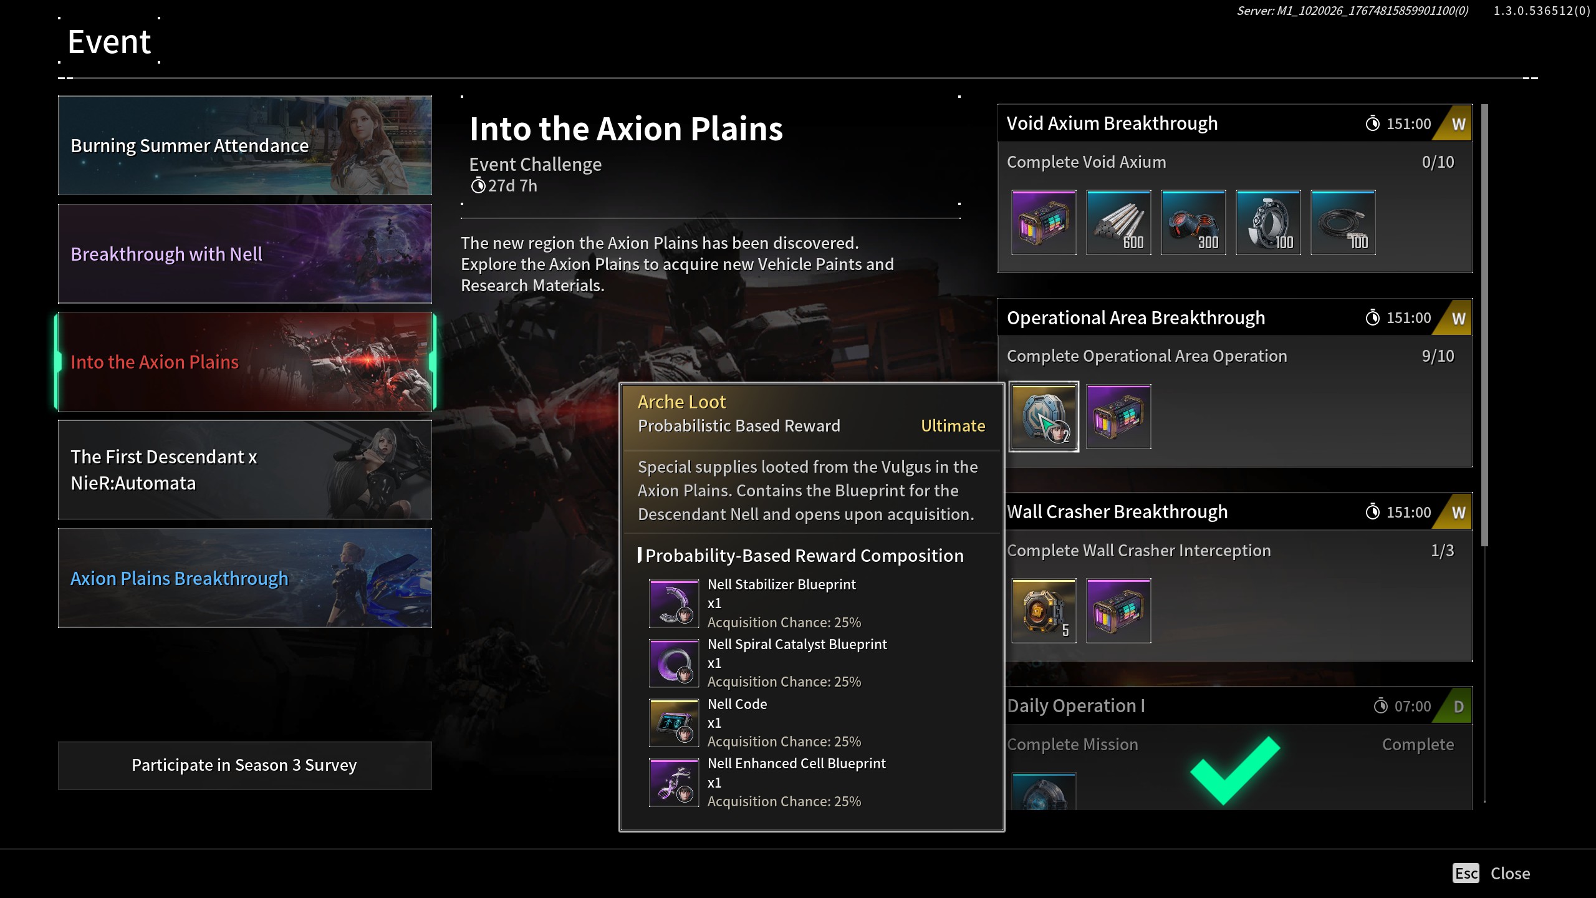The image size is (1596, 898).
Task: Open the Breakthrough with Nell event
Action: tap(245, 254)
